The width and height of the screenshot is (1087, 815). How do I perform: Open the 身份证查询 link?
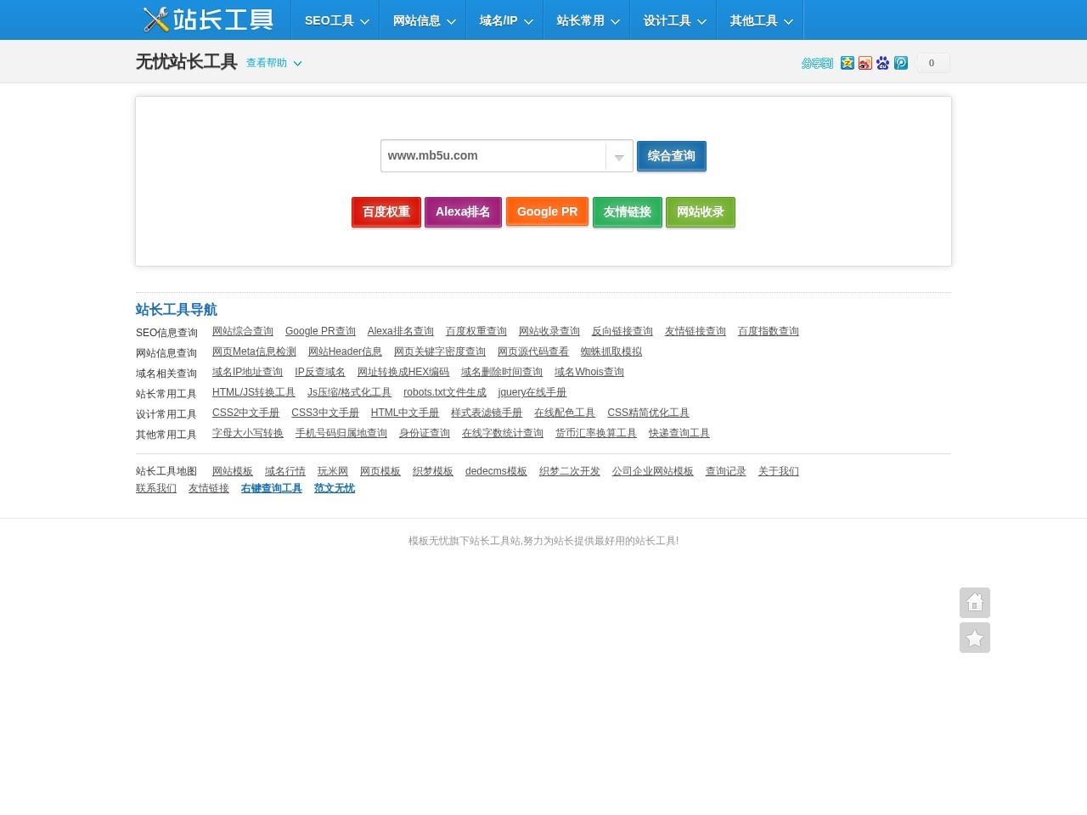click(x=425, y=433)
